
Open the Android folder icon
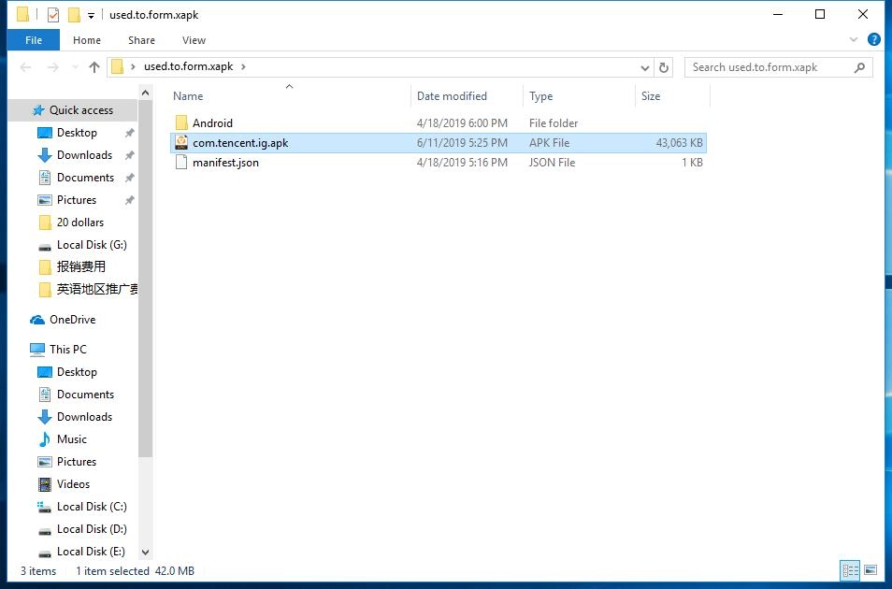tap(181, 123)
